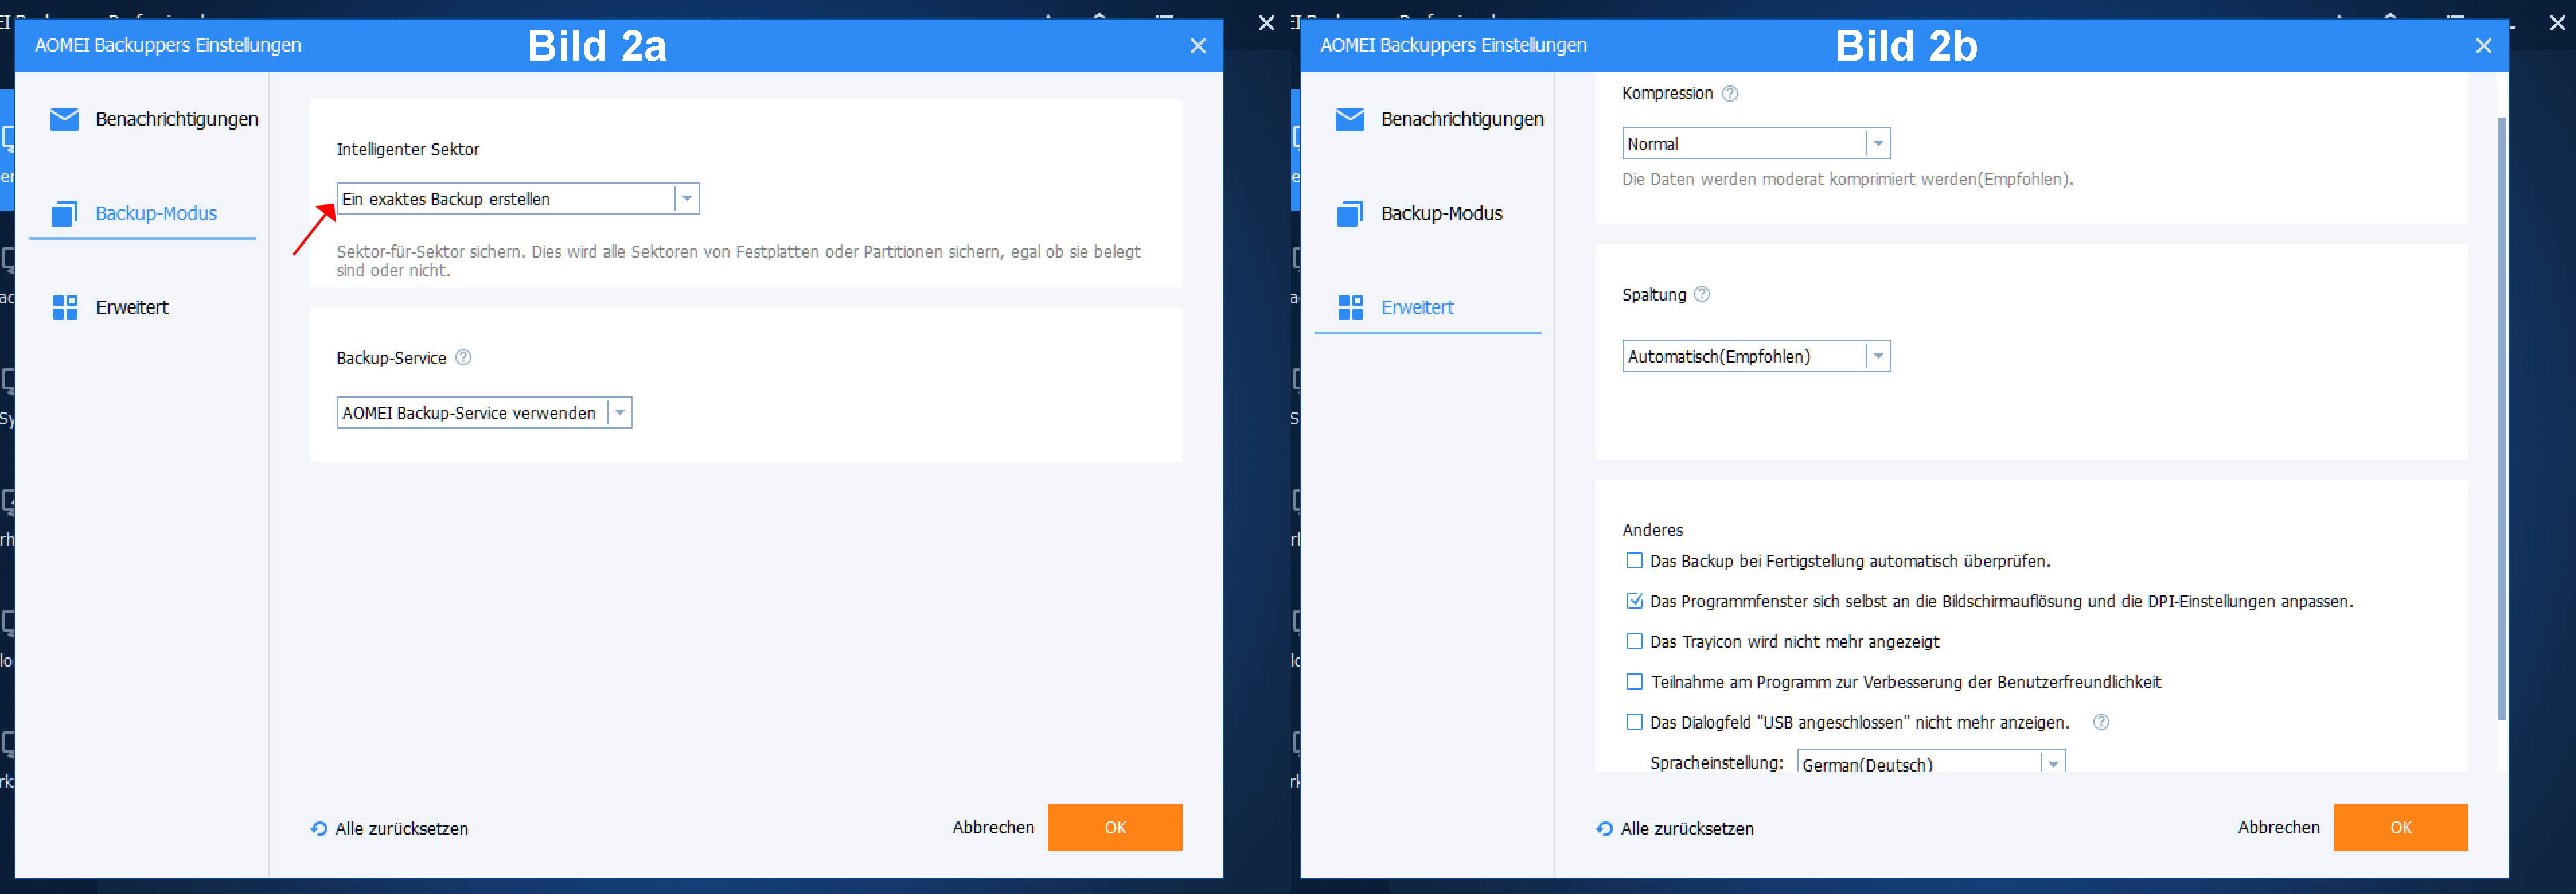Image resolution: width=2576 pixels, height=894 pixels.
Task: Check Trayicon nicht mehr angezeigt option
Action: coord(1634,641)
